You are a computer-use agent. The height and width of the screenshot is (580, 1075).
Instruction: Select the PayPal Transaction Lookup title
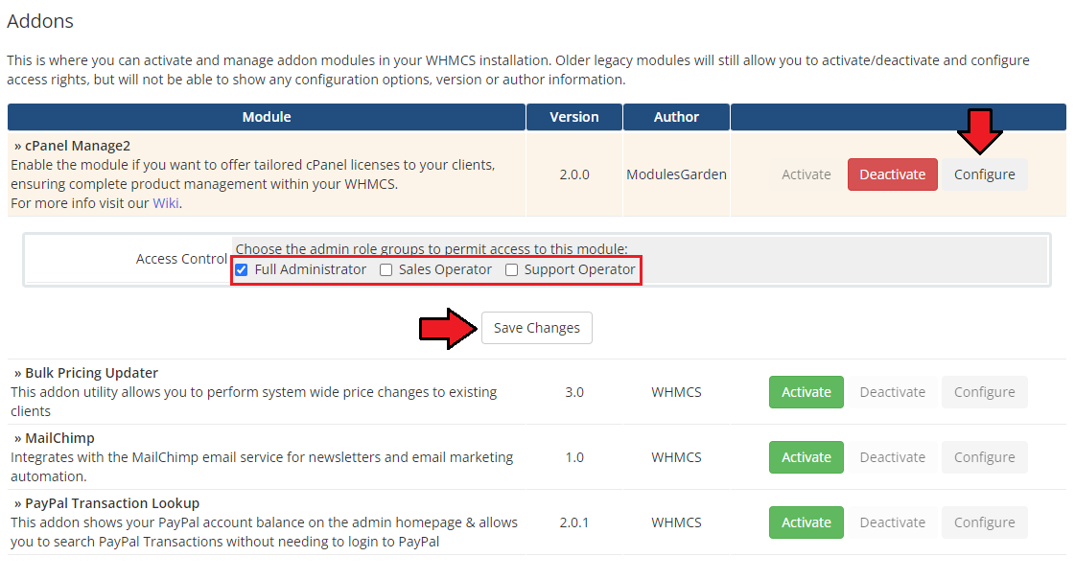[x=112, y=503]
